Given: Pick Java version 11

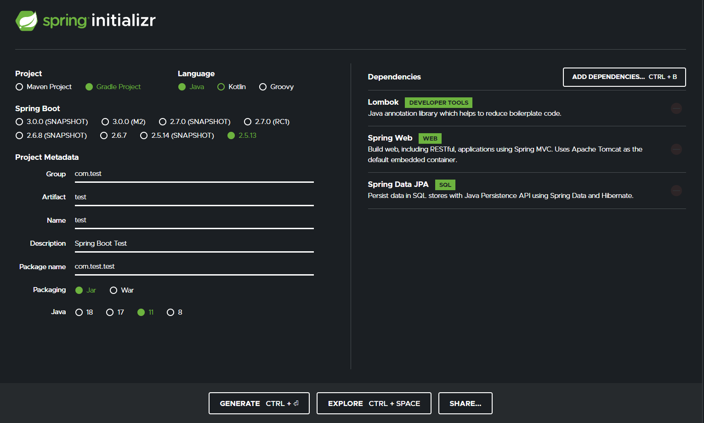Looking at the screenshot, I should click(141, 312).
